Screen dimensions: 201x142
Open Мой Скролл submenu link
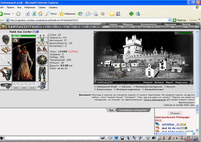click(141, 27)
